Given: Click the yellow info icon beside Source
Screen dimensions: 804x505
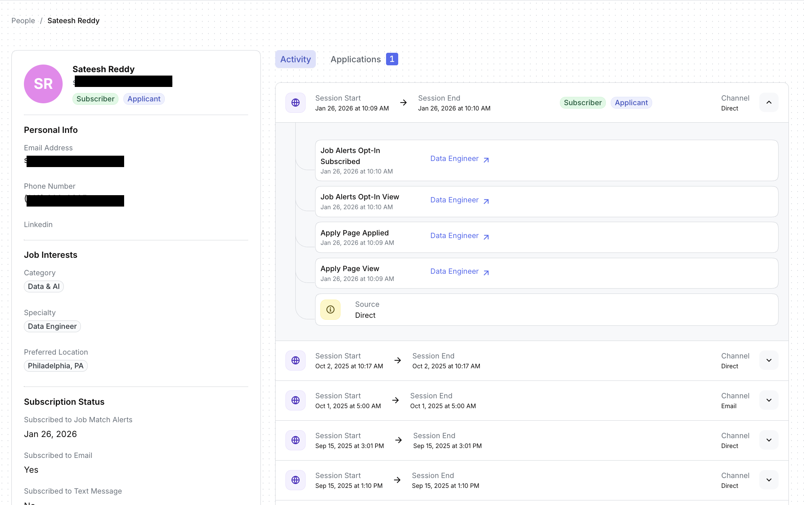Looking at the screenshot, I should tap(330, 309).
